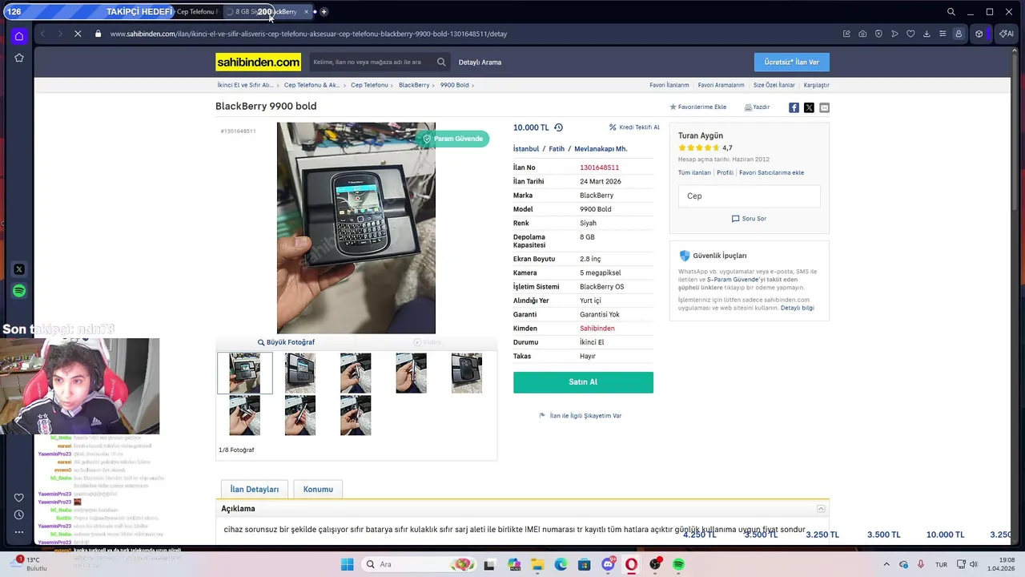The height and width of the screenshot is (577, 1025).
Task: Click Favorilerime Ekle link
Action: [698, 107]
